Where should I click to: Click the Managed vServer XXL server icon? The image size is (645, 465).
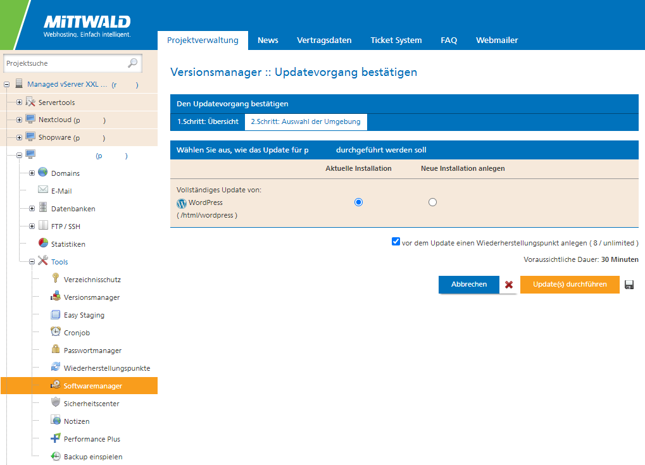pyautogui.click(x=19, y=84)
